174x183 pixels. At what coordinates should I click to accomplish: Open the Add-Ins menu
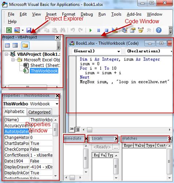[134, 14]
